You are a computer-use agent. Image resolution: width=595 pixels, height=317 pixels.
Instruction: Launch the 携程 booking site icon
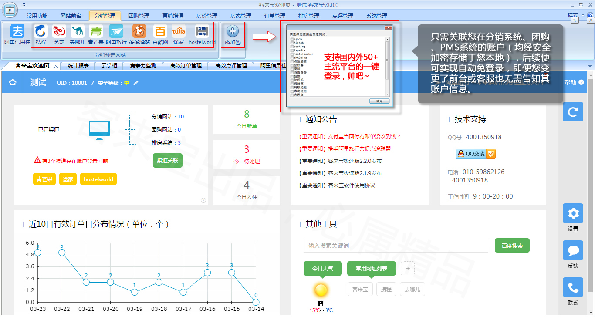click(41, 31)
